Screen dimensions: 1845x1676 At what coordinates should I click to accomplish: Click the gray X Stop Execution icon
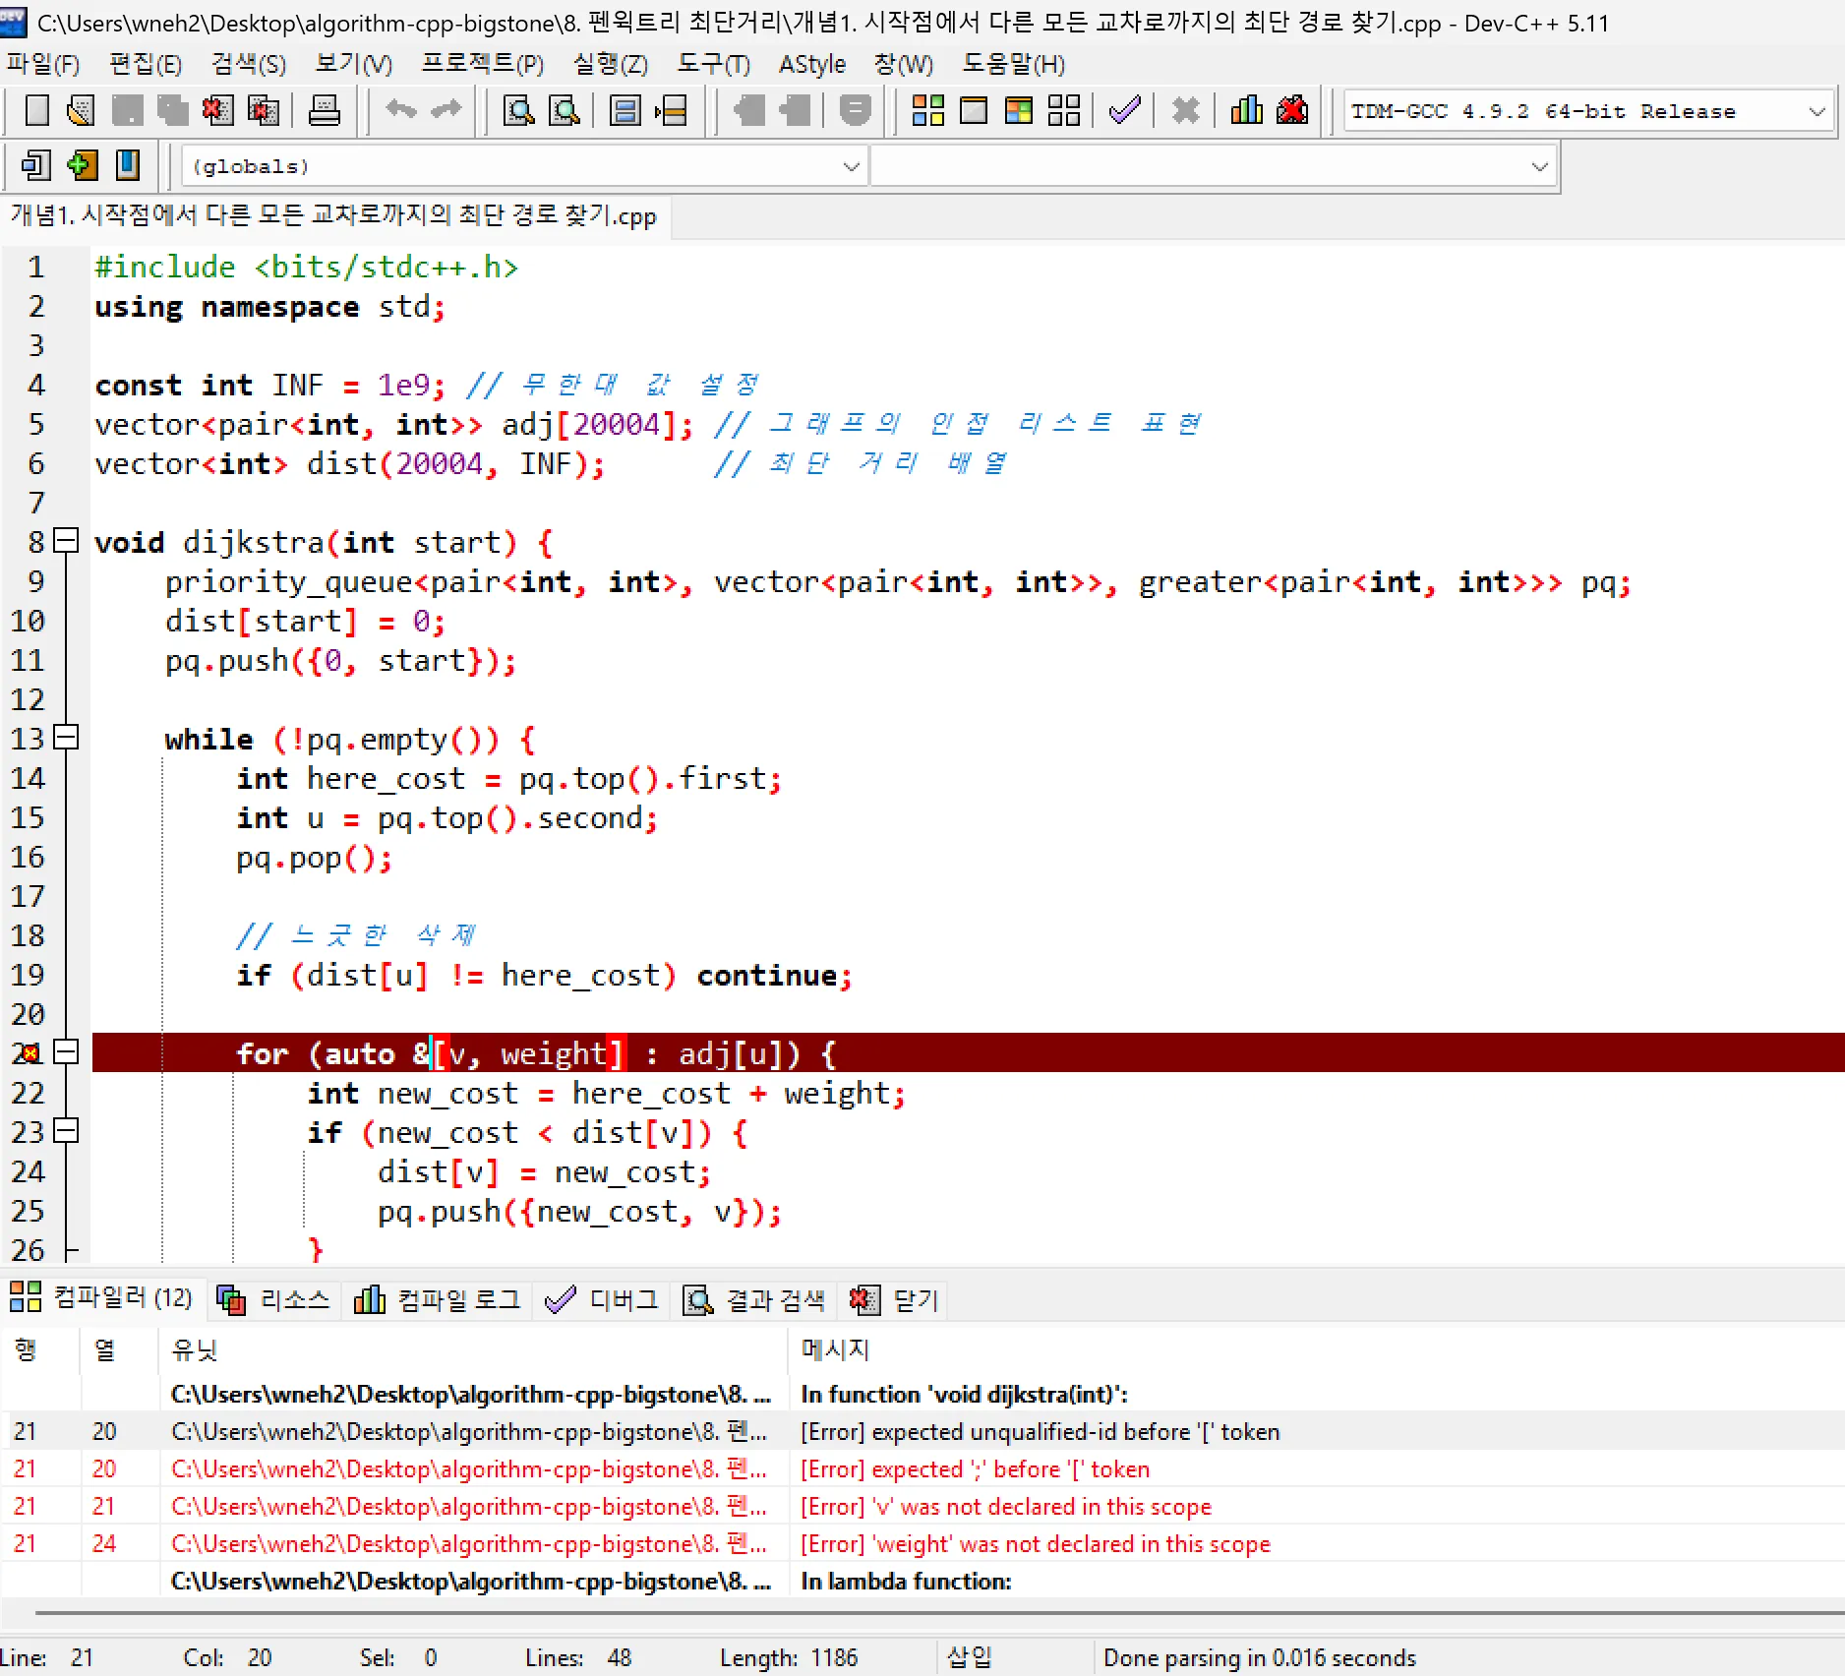1186,110
